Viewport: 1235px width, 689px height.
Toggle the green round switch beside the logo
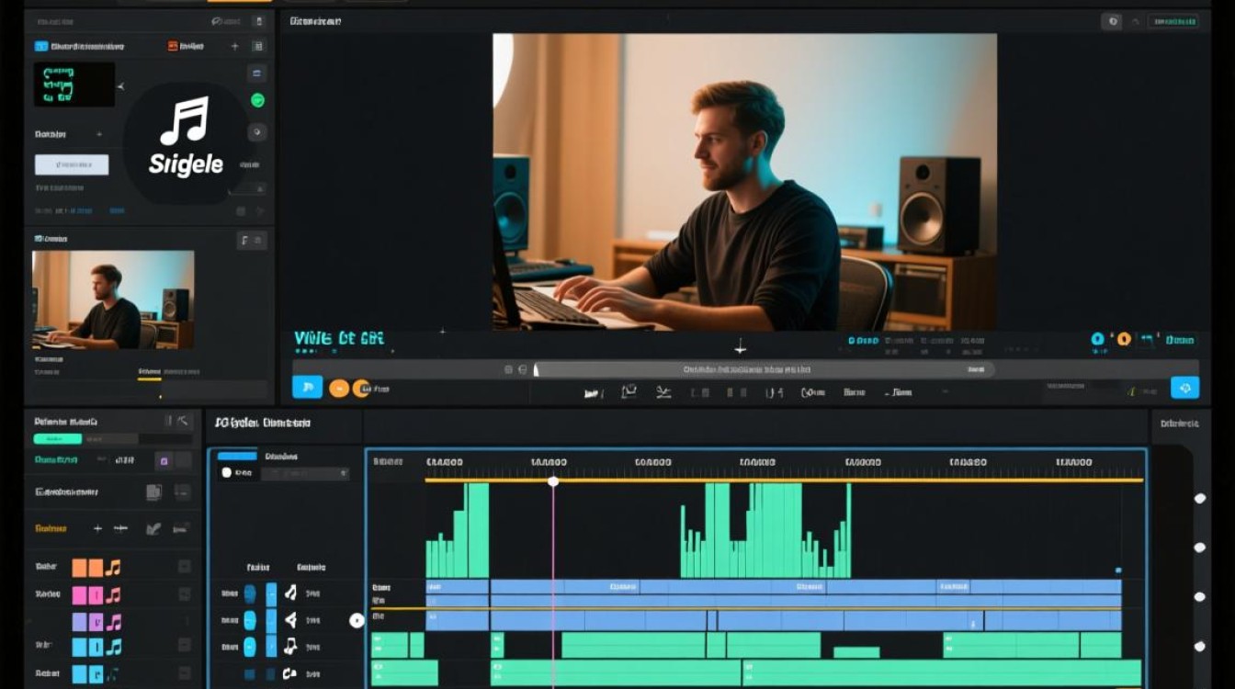[x=258, y=100]
